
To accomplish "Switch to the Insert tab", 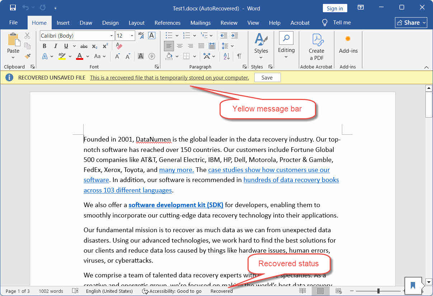I will tap(63, 23).
